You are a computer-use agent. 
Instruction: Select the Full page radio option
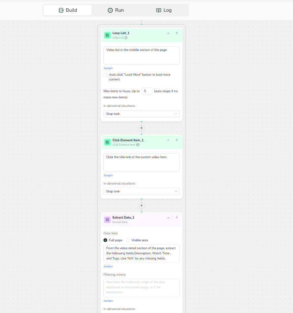pos(105,240)
